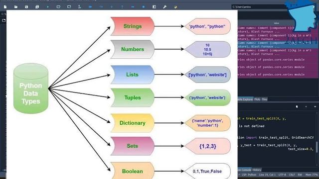
Task: Open Preferences with the wrench icon
Action: (165, 7)
